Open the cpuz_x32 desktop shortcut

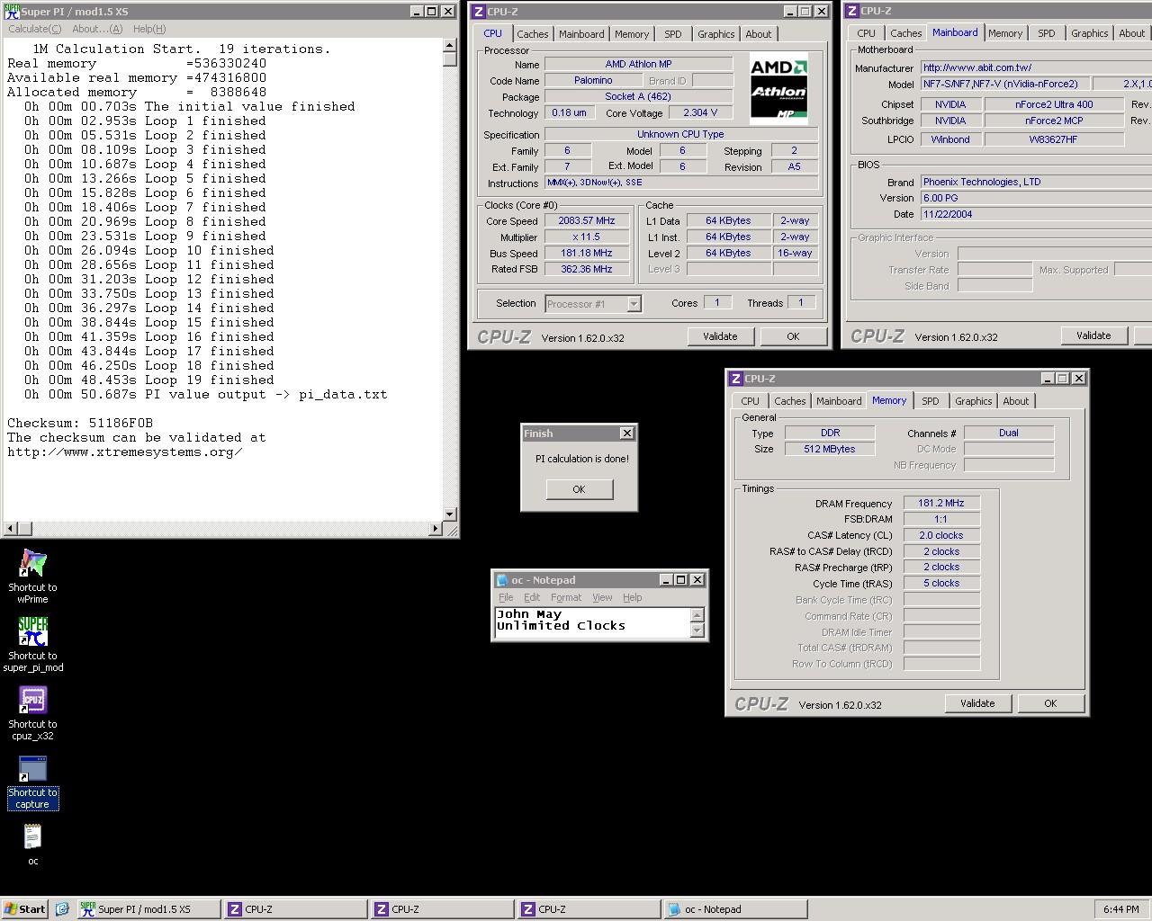32,713
